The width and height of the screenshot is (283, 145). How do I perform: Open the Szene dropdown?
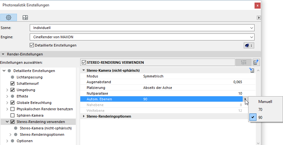pos(142,28)
